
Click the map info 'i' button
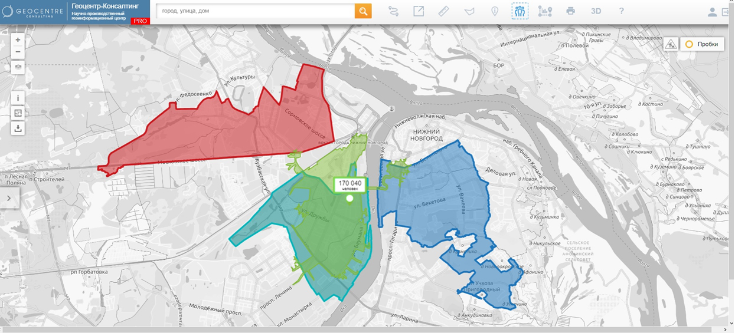pos(18,98)
